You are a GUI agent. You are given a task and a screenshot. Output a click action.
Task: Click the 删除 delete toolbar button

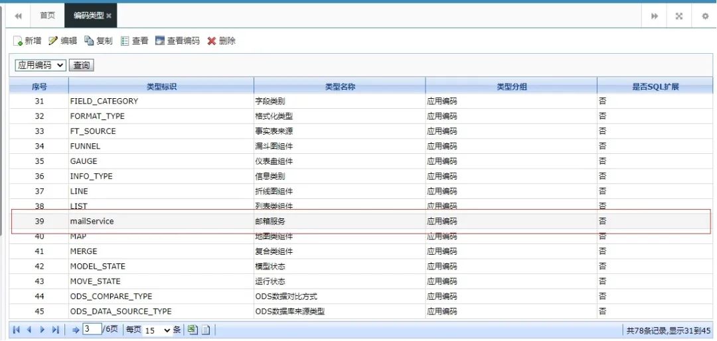(221, 40)
